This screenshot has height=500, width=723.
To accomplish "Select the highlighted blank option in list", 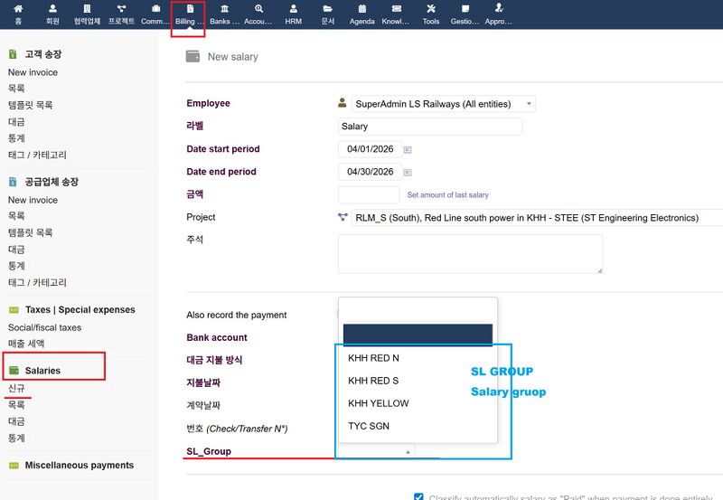I will pos(418,335).
